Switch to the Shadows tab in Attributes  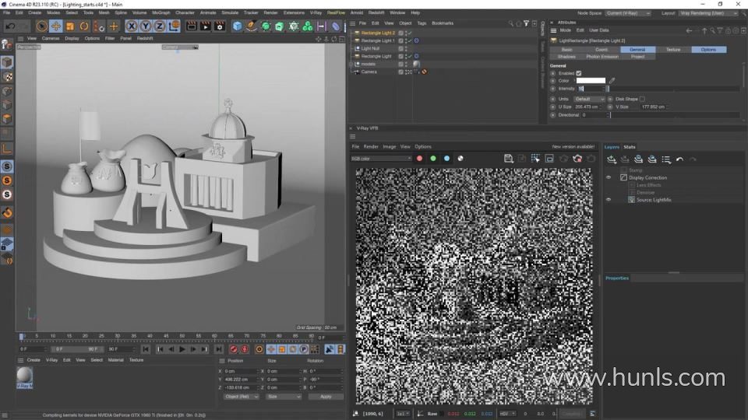click(566, 57)
